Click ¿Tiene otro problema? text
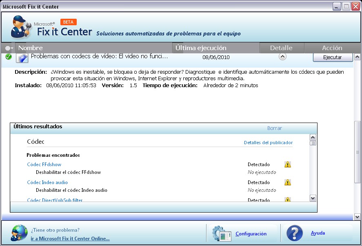 pyautogui.click(x=55, y=230)
